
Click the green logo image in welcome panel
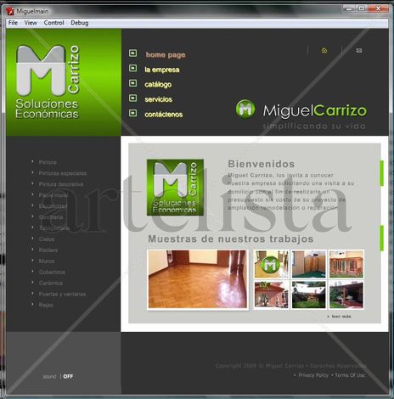tap(175, 188)
